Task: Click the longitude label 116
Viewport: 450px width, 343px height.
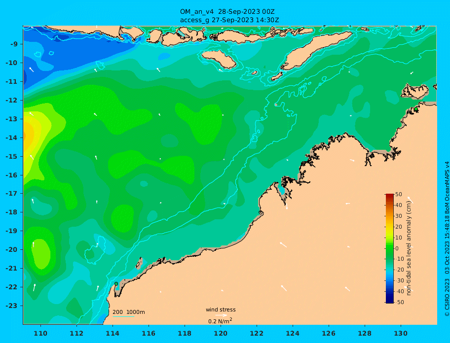Action: (x=149, y=333)
